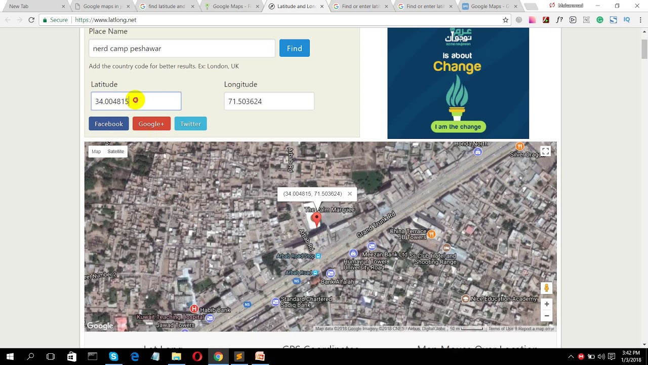The width and height of the screenshot is (648, 365).
Task: Focus the Latitude input field
Action: 136,101
